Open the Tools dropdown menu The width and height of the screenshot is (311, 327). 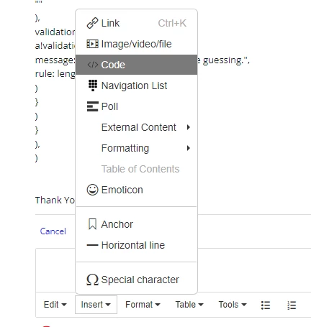pos(233,305)
